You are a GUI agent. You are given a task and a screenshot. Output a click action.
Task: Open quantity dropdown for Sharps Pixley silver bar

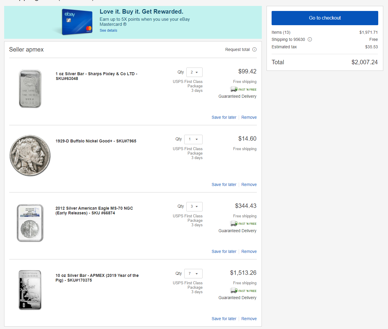click(194, 72)
